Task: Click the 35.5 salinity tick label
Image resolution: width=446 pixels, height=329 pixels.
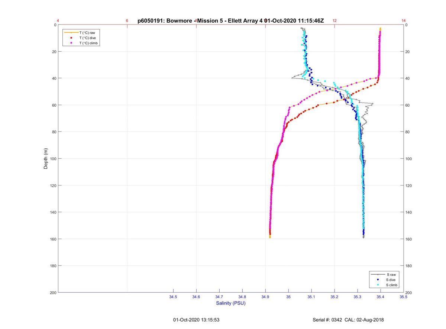Action: coord(403,297)
